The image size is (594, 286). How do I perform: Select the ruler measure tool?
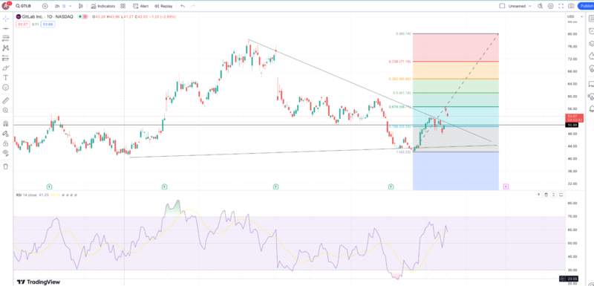[6, 101]
